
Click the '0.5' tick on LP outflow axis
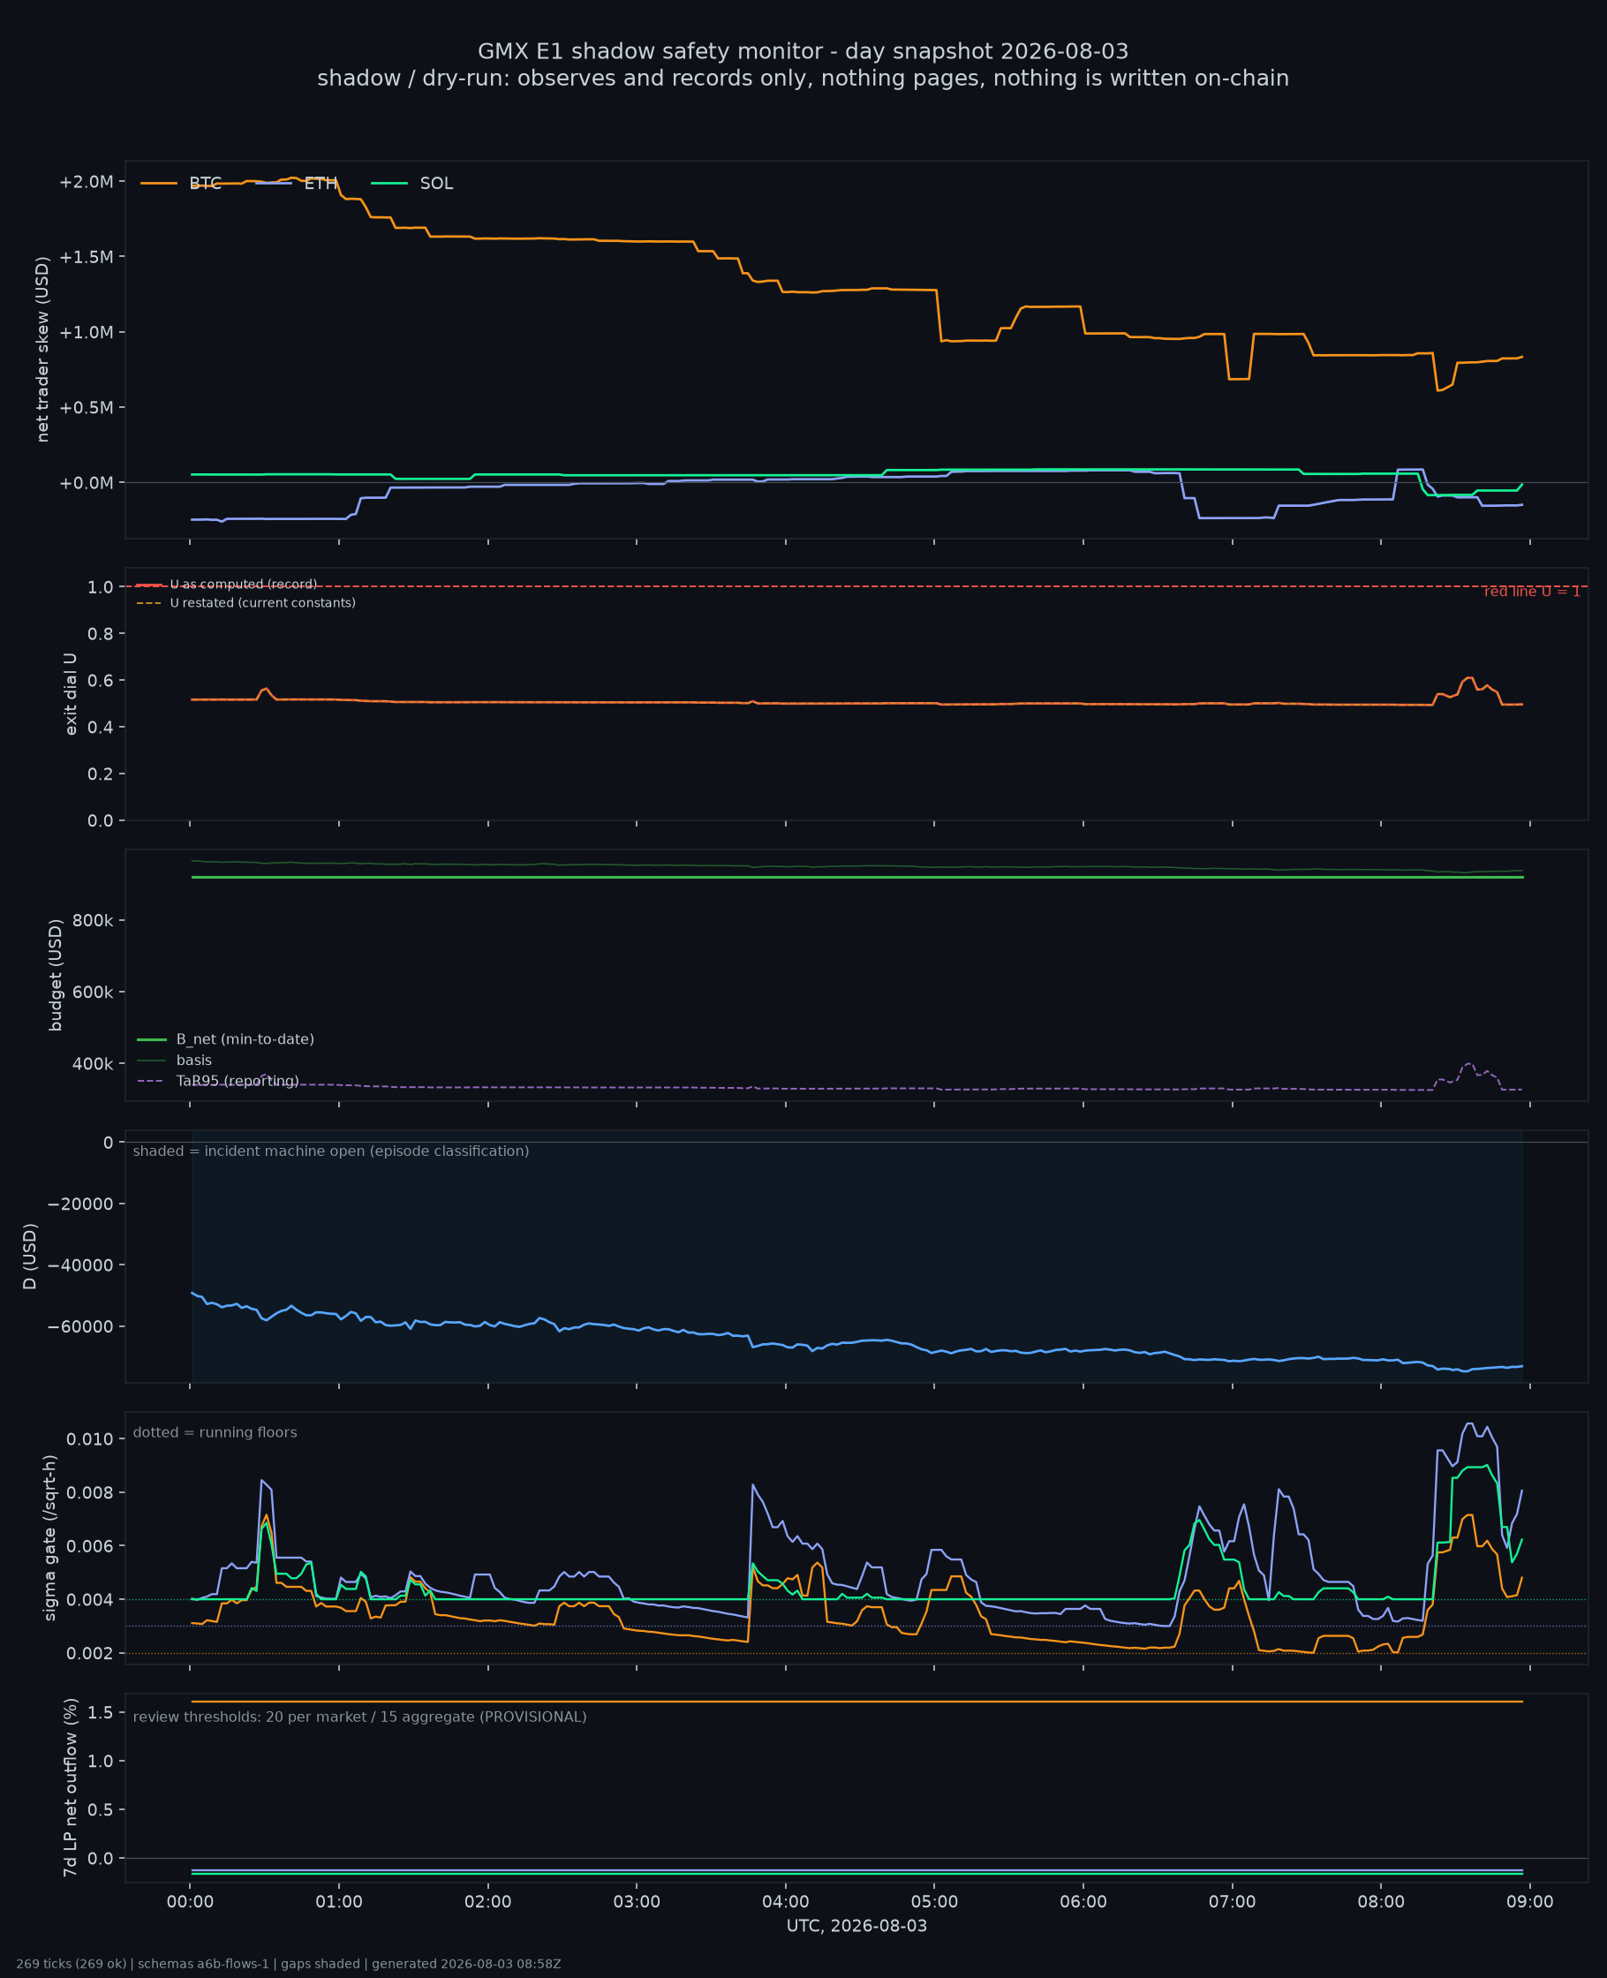point(101,1810)
